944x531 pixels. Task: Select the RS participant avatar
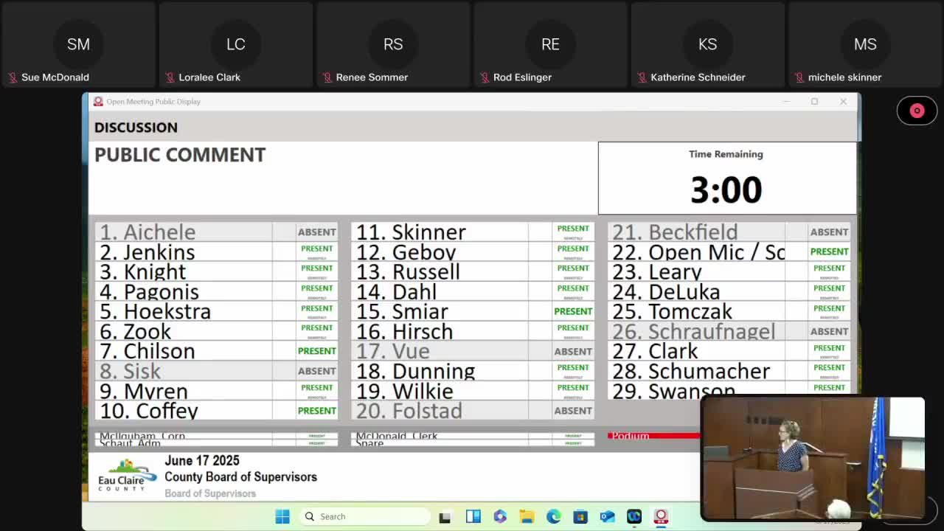(x=393, y=44)
